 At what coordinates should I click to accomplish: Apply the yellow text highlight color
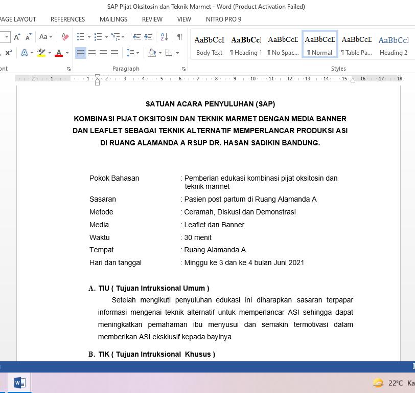click(x=41, y=53)
